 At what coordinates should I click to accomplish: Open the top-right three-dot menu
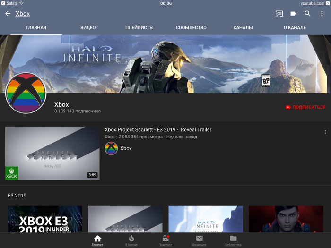(x=322, y=14)
